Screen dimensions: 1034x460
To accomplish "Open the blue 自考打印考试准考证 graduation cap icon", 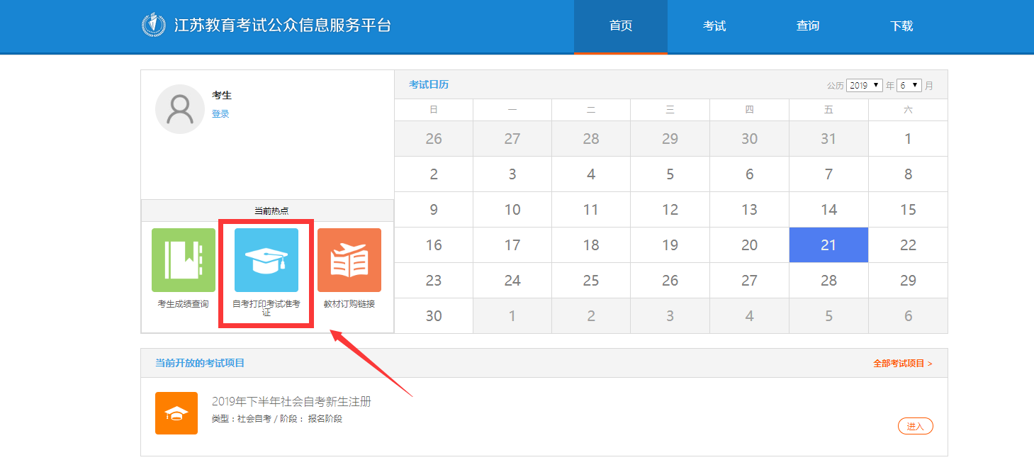I will [x=266, y=260].
